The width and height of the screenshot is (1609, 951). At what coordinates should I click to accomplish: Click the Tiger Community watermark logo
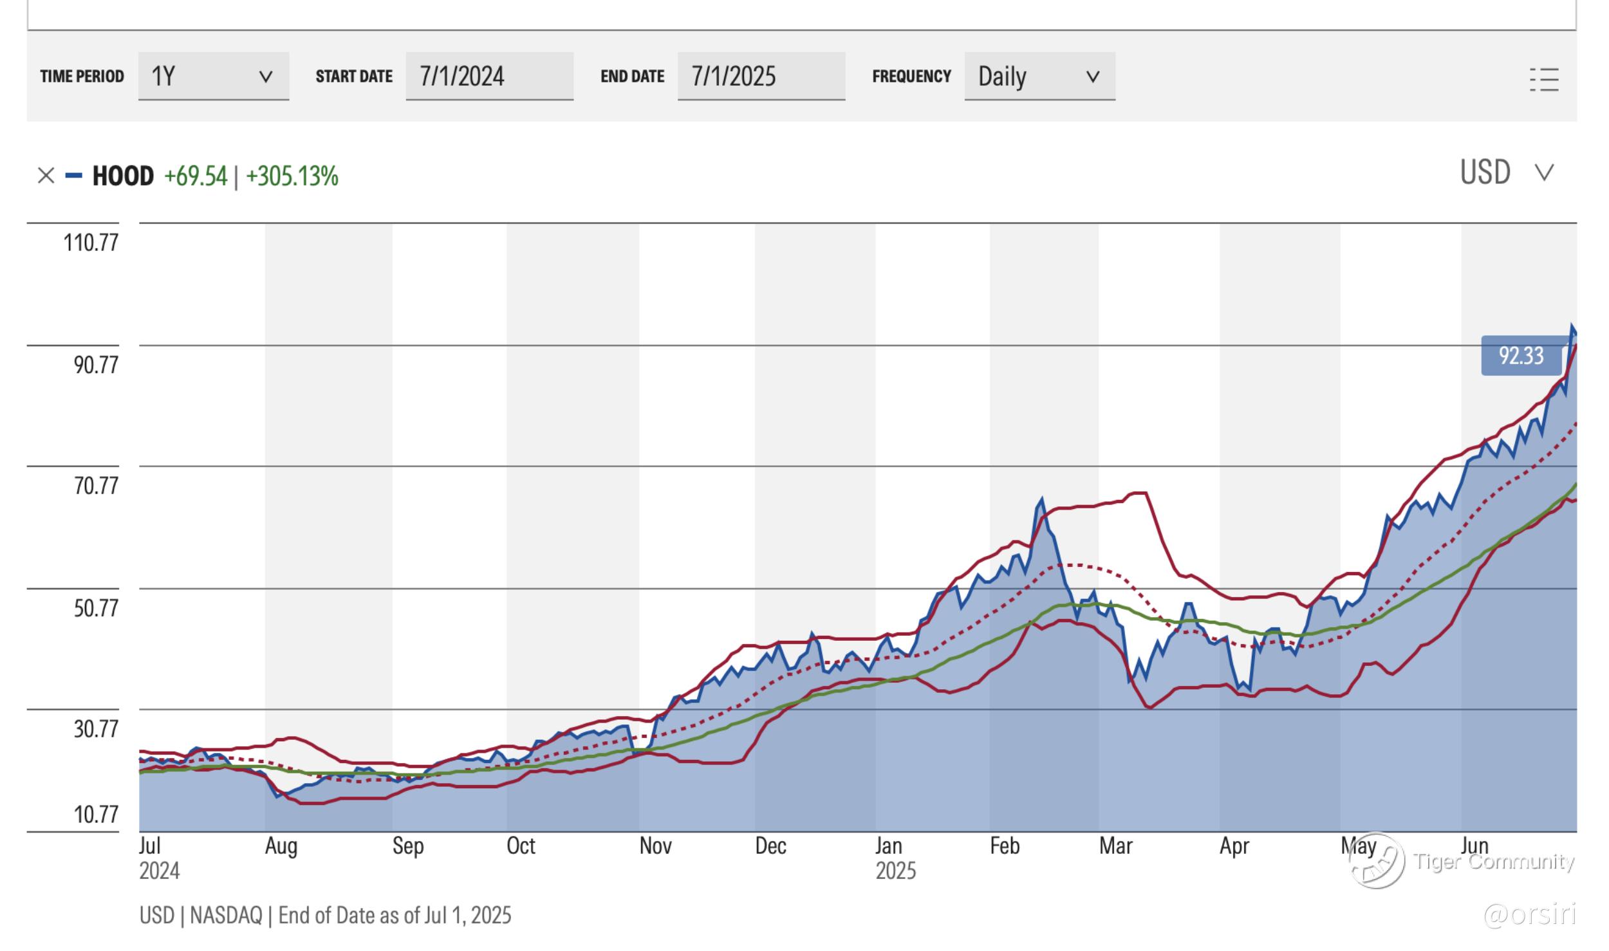pos(1377,862)
